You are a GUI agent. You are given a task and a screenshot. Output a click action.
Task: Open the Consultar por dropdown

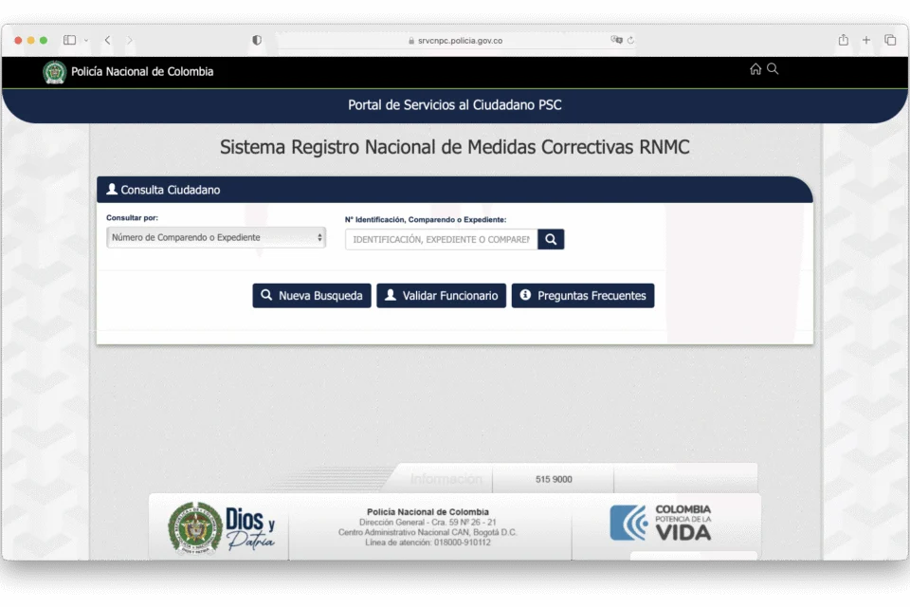pos(216,237)
